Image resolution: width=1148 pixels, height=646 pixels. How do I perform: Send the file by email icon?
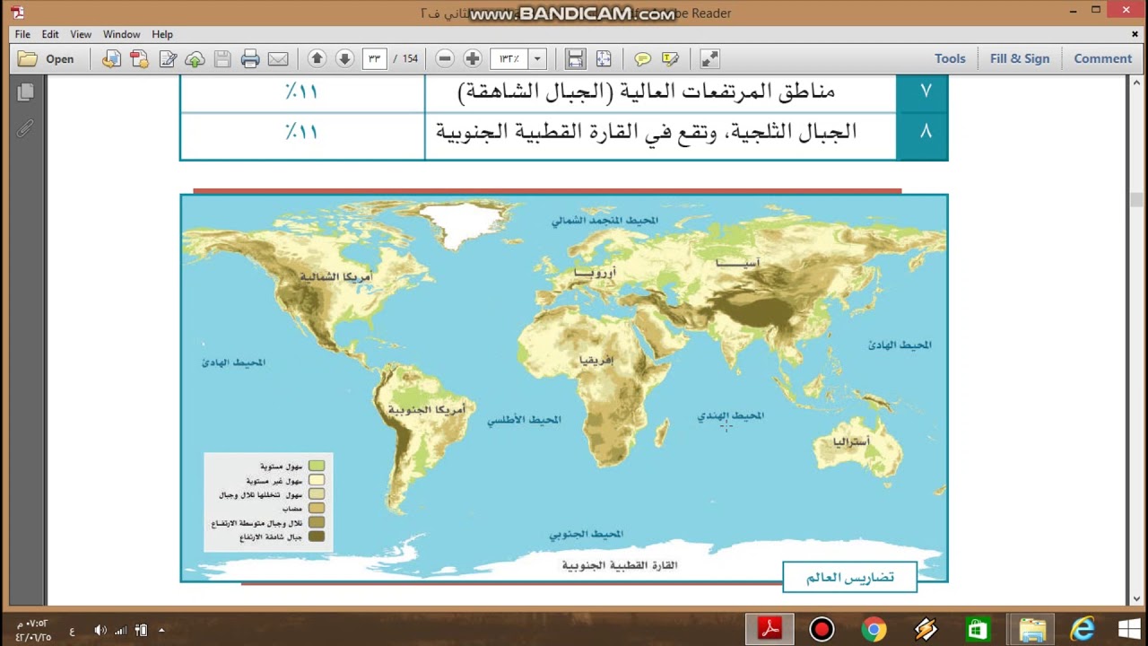(278, 59)
